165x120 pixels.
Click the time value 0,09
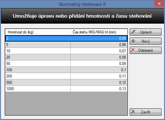point(123,64)
